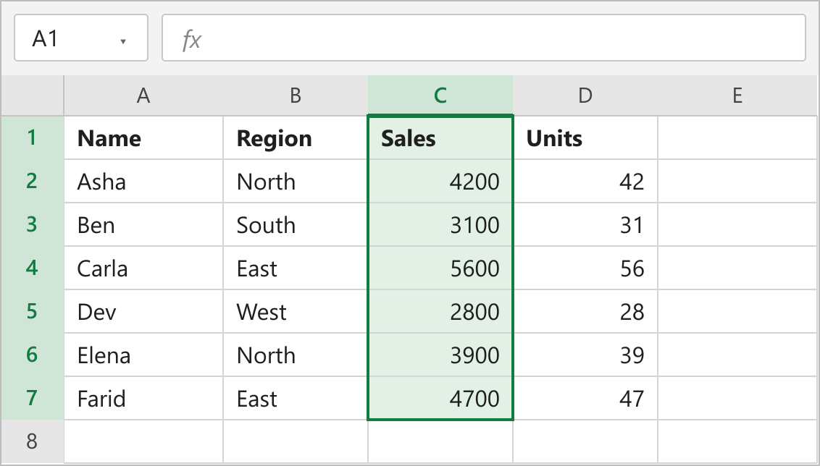This screenshot has height=466, width=820.
Task: Click Farid's region cell East
Action: coord(296,397)
